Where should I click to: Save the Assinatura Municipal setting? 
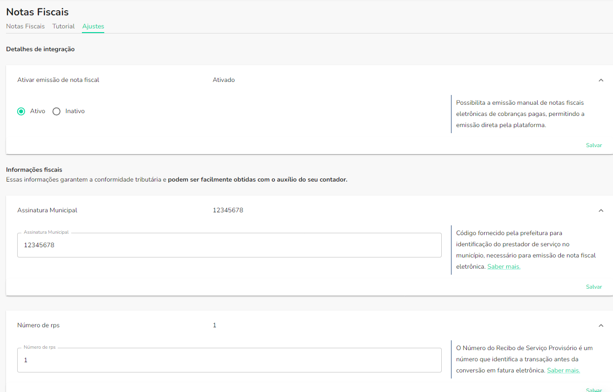[593, 287]
